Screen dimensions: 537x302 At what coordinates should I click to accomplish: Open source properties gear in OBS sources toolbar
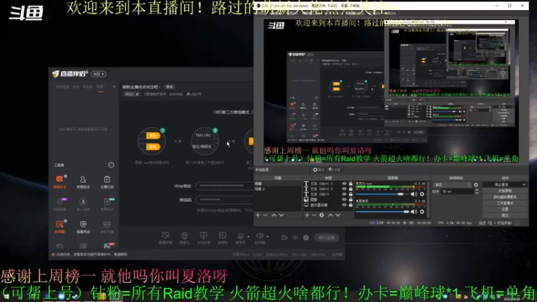322,215
